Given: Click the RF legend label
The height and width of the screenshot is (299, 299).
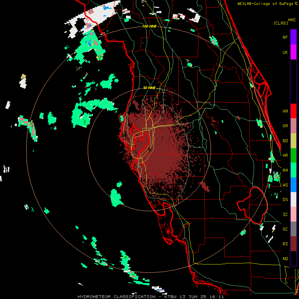Looking at the screenshot, I should 285,37.
